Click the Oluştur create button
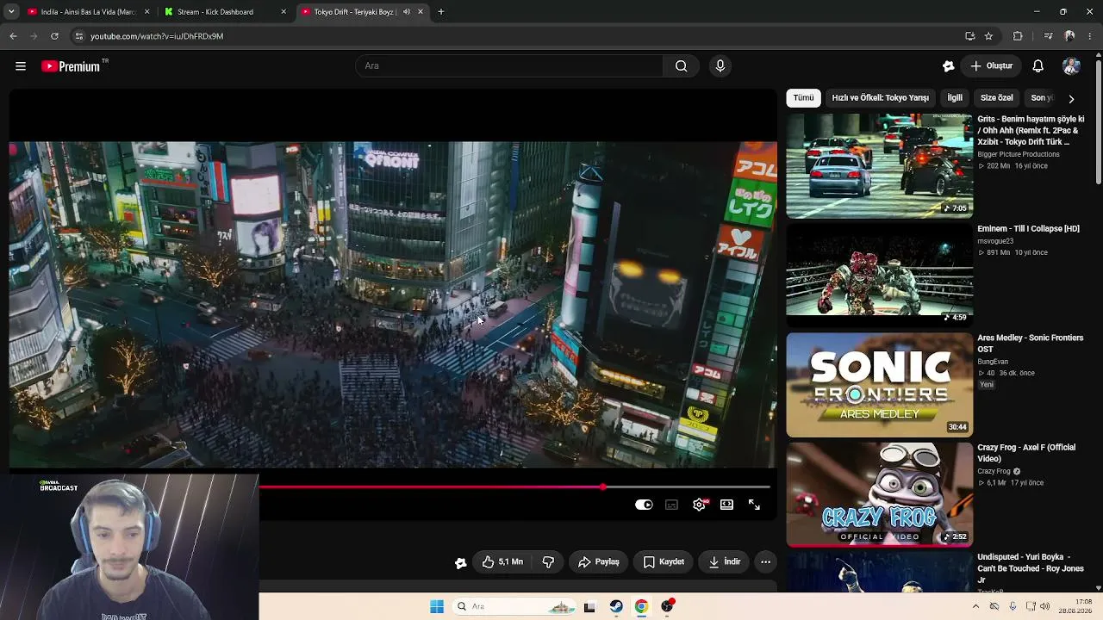The height and width of the screenshot is (620, 1103). (991, 66)
